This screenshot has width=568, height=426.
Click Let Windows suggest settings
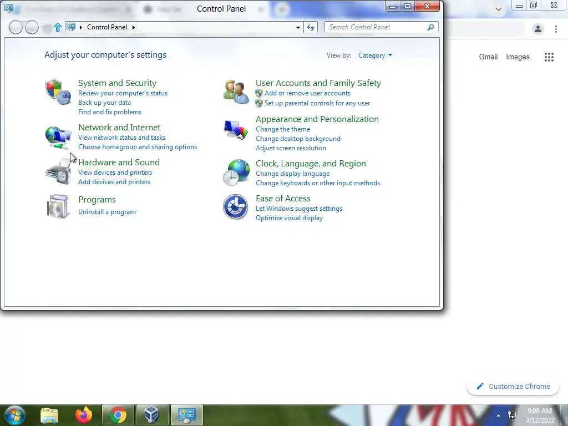pos(299,209)
